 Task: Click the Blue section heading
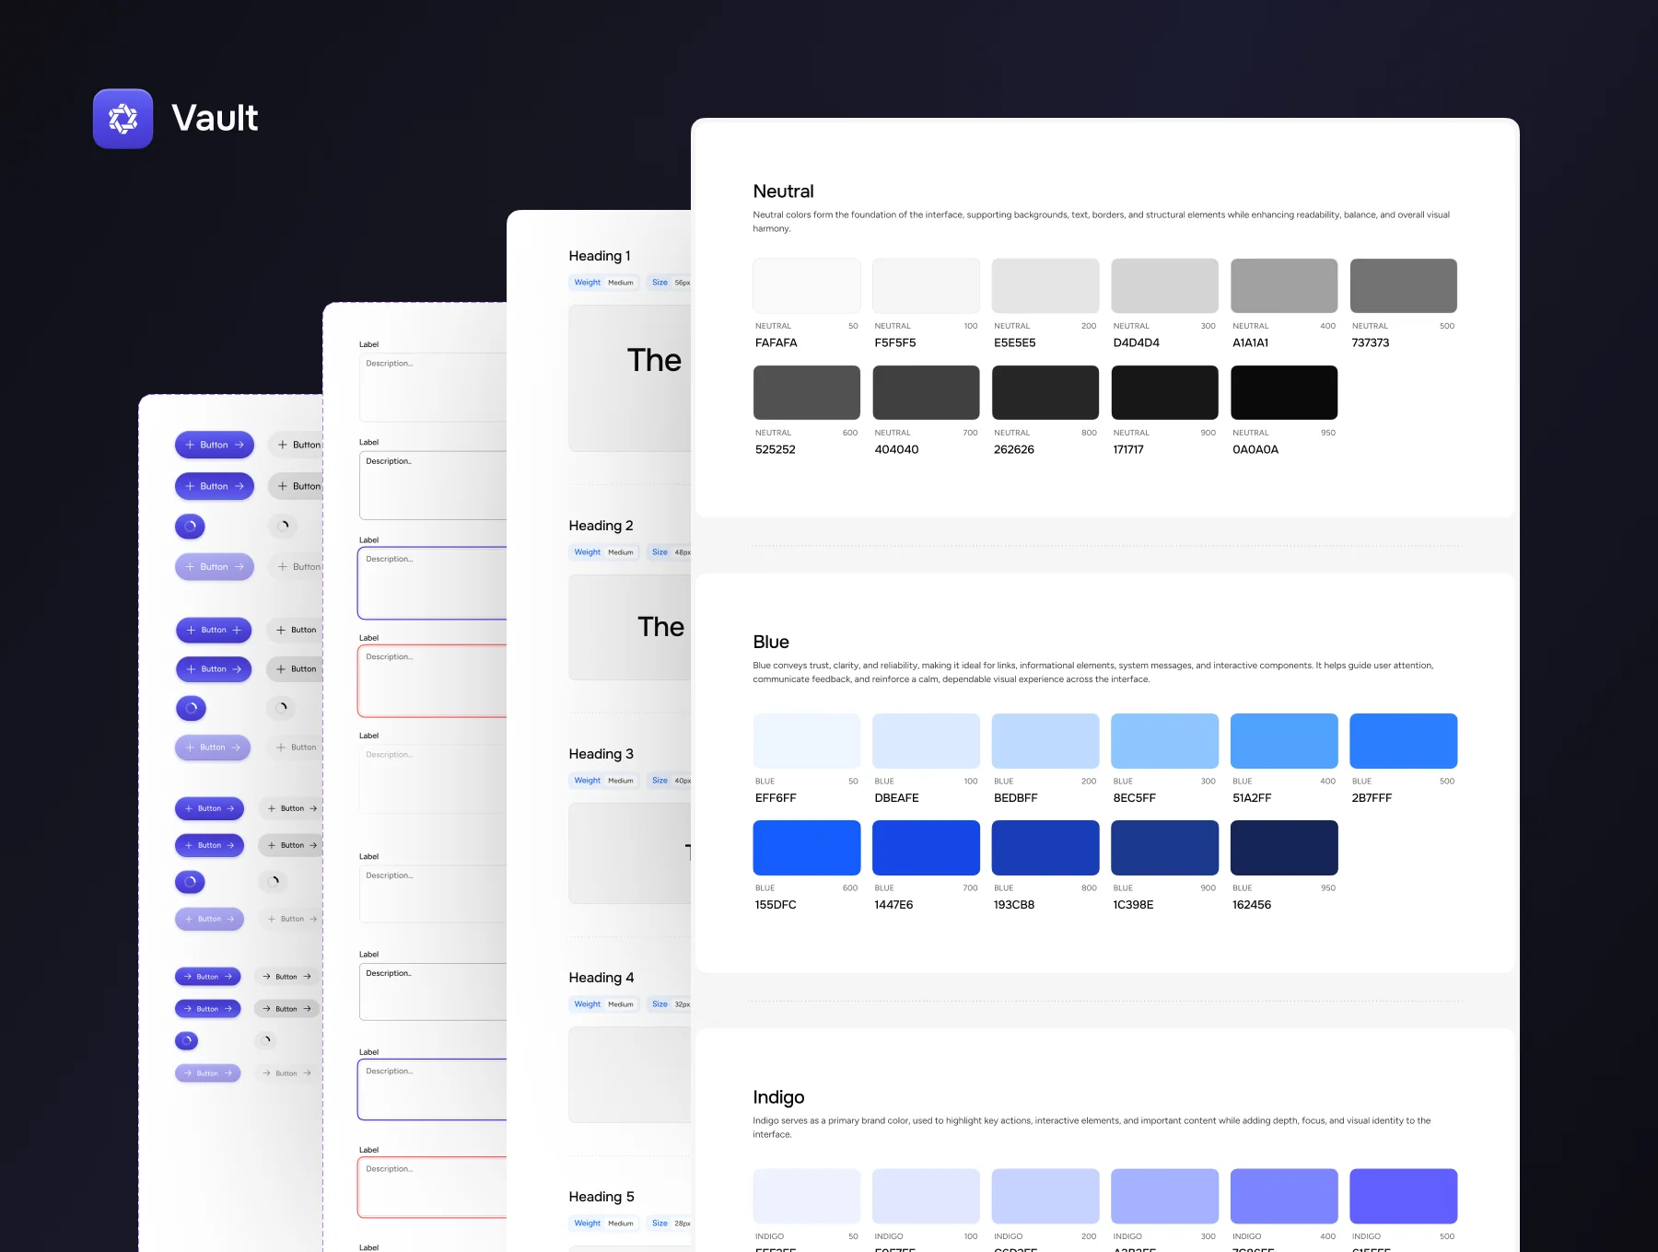[771, 642]
